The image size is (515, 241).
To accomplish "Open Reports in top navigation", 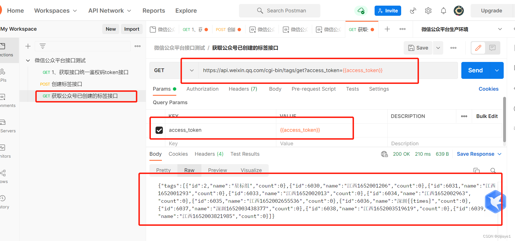I will tap(154, 11).
